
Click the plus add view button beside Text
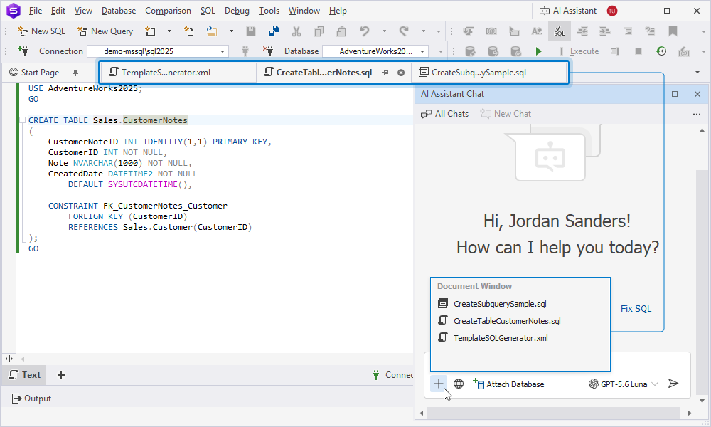[61, 375]
